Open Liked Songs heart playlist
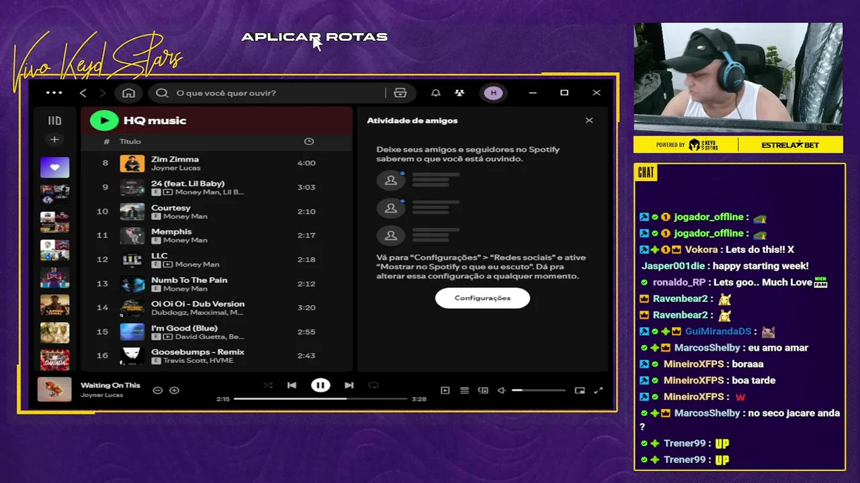 (x=54, y=167)
